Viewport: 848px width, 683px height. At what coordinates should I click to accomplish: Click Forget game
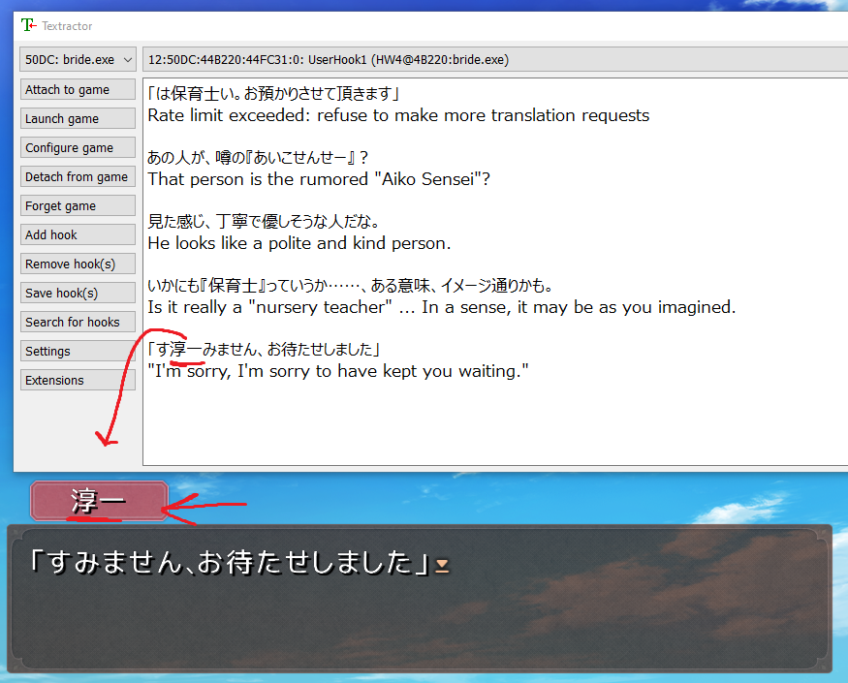tap(78, 205)
